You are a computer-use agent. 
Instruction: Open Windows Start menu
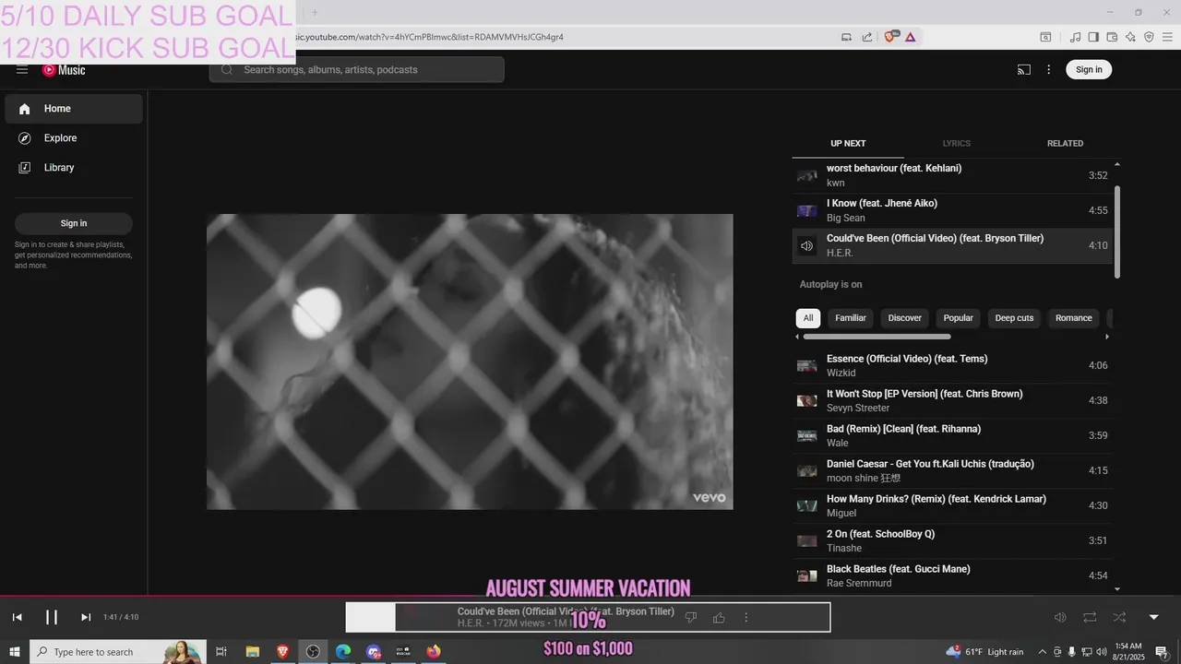tap(15, 652)
